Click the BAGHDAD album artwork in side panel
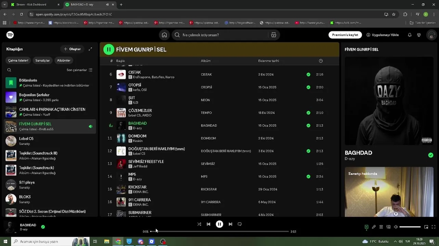This screenshot has height=246, width=439. pos(389,101)
